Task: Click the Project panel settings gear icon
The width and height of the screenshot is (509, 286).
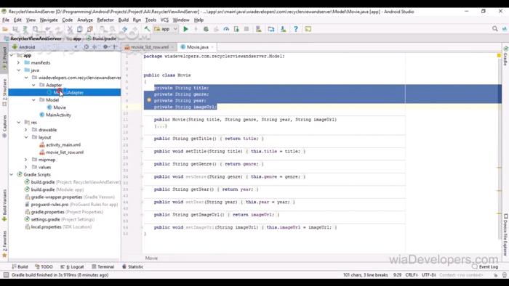Action: 105,47
